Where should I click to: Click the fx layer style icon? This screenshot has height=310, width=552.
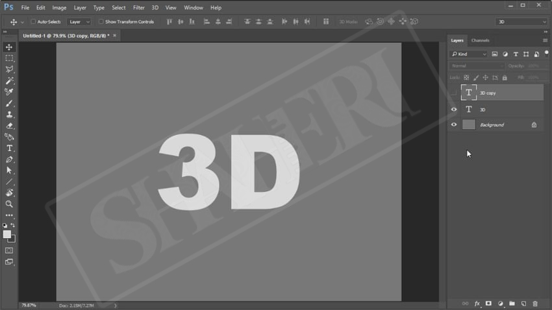[x=477, y=304]
